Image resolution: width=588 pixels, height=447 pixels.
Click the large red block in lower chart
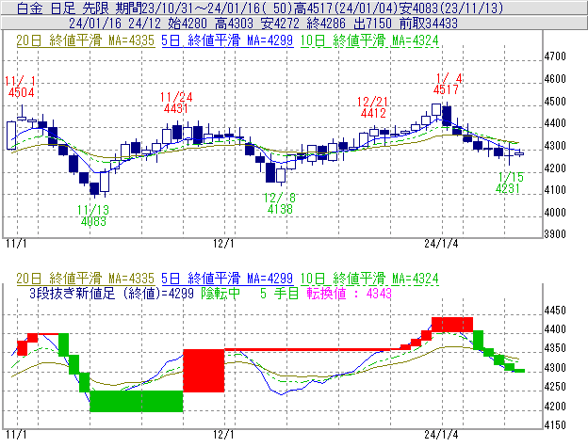click(204, 371)
